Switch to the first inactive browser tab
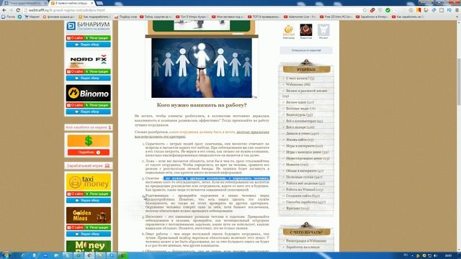461x259 pixels. (x=24, y=3)
